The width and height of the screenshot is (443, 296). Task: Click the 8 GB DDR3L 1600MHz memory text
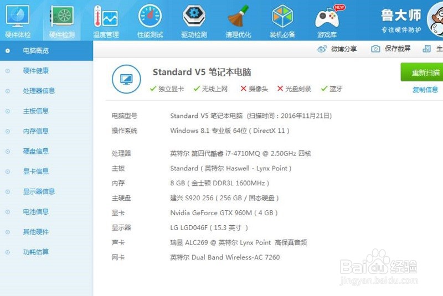click(219, 183)
